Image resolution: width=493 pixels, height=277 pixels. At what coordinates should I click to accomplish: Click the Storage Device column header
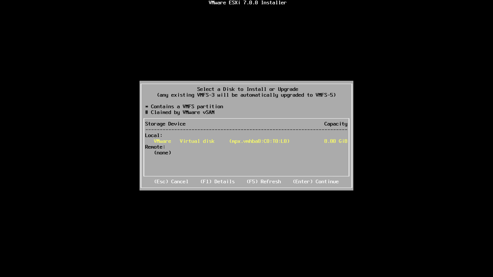(165, 124)
